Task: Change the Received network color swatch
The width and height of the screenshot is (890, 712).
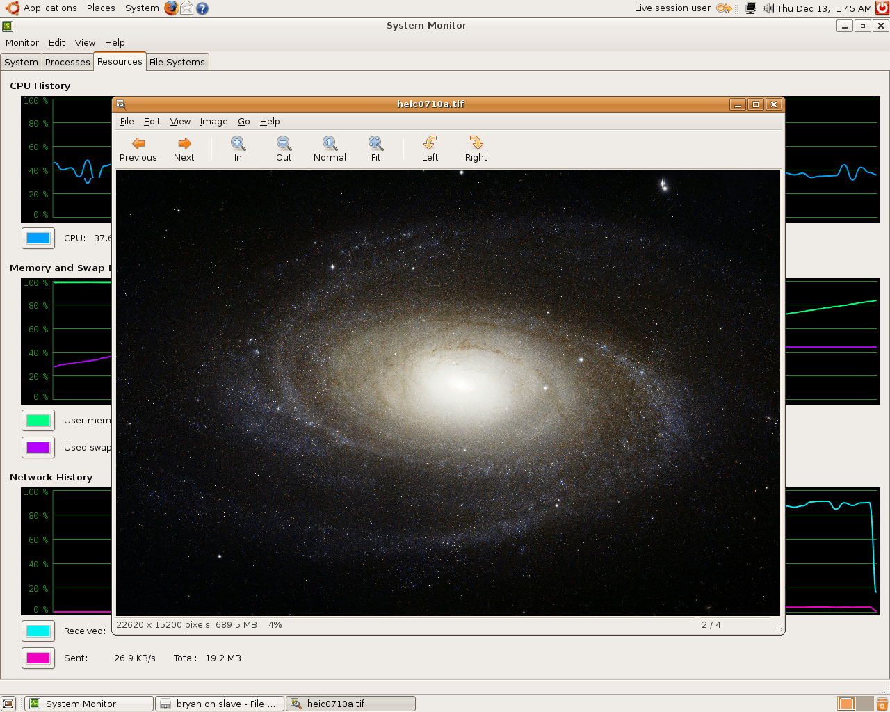Action: pos(38,631)
